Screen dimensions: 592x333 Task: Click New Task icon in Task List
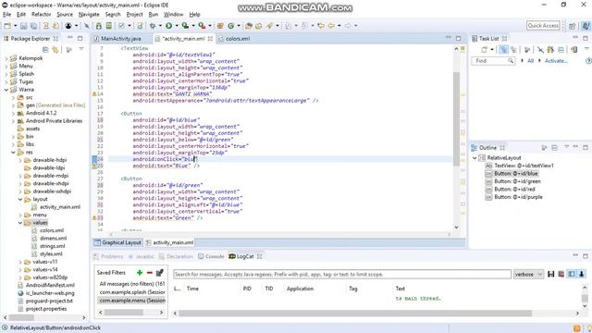click(x=485, y=49)
